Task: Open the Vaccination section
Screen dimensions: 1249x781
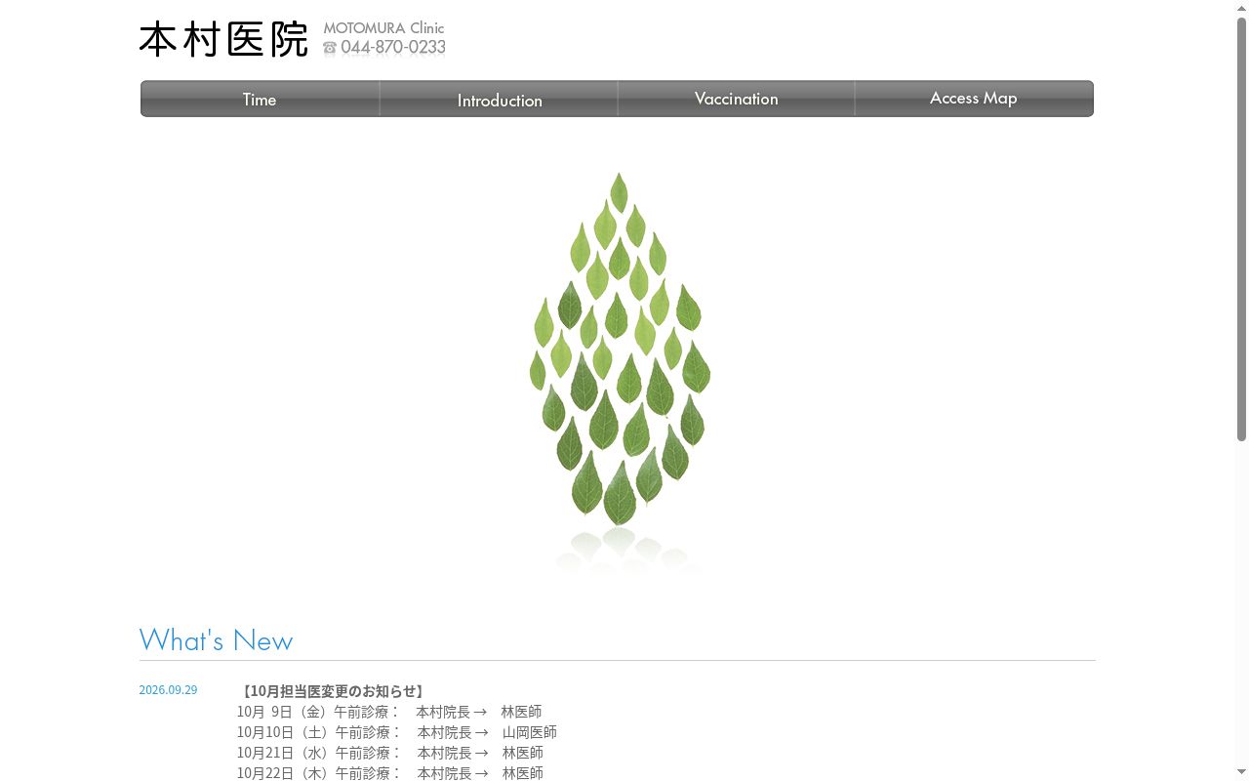Action: [737, 99]
